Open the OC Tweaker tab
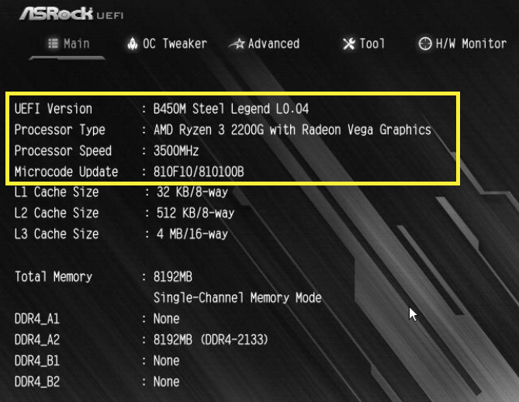The height and width of the screenshot is (402, 519). click(x=167, y=43)
